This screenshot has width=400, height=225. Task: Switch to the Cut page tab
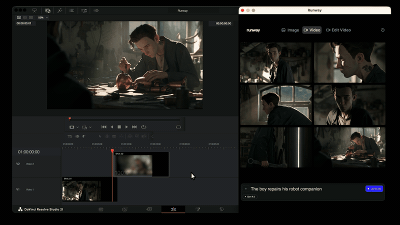124,209
